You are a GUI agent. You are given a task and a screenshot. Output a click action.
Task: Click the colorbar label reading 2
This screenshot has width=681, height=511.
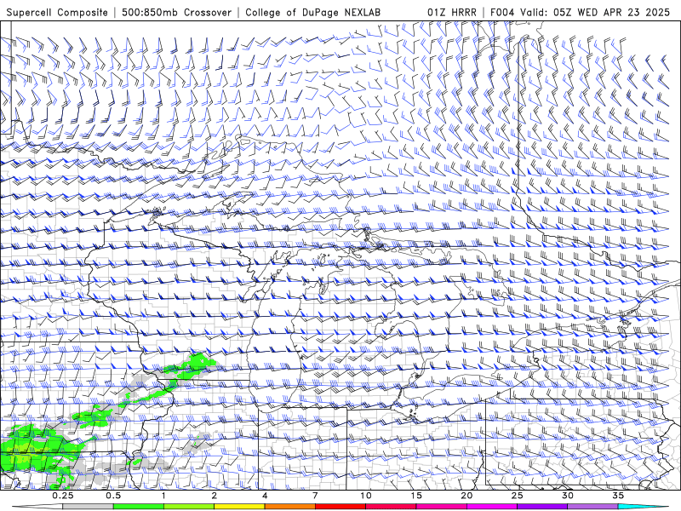[215, 496]
